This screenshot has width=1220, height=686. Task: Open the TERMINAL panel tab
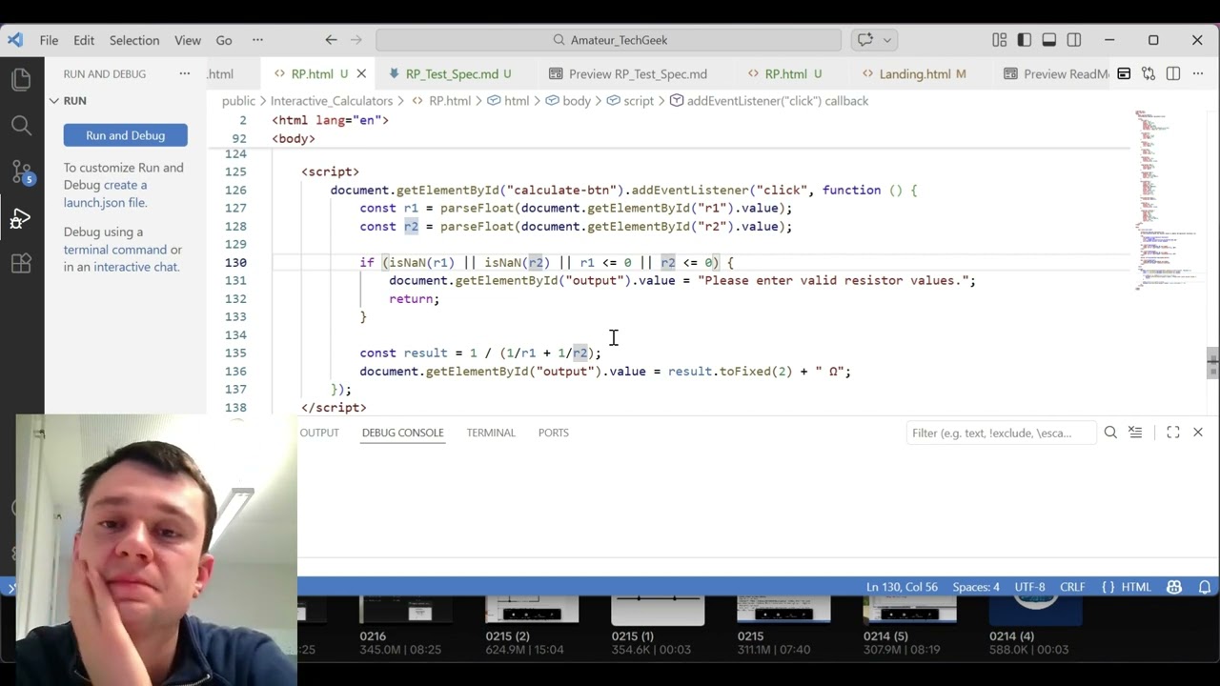[x=491, y=433]
